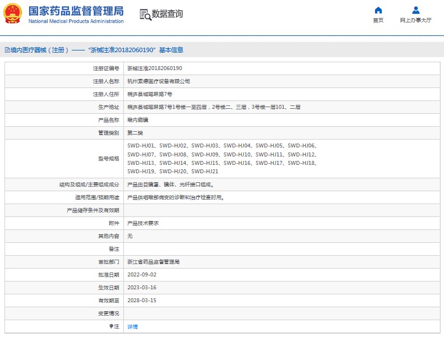Click the 数据查询 heading text
This screenshot has width=444, height=337.
167,14
